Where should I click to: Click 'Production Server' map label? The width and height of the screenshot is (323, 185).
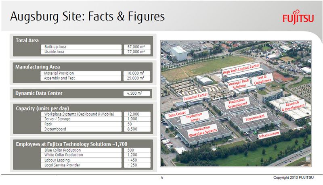pos(195,117)
